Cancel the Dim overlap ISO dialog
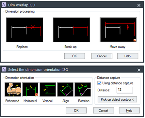 [x=102, y=56]
